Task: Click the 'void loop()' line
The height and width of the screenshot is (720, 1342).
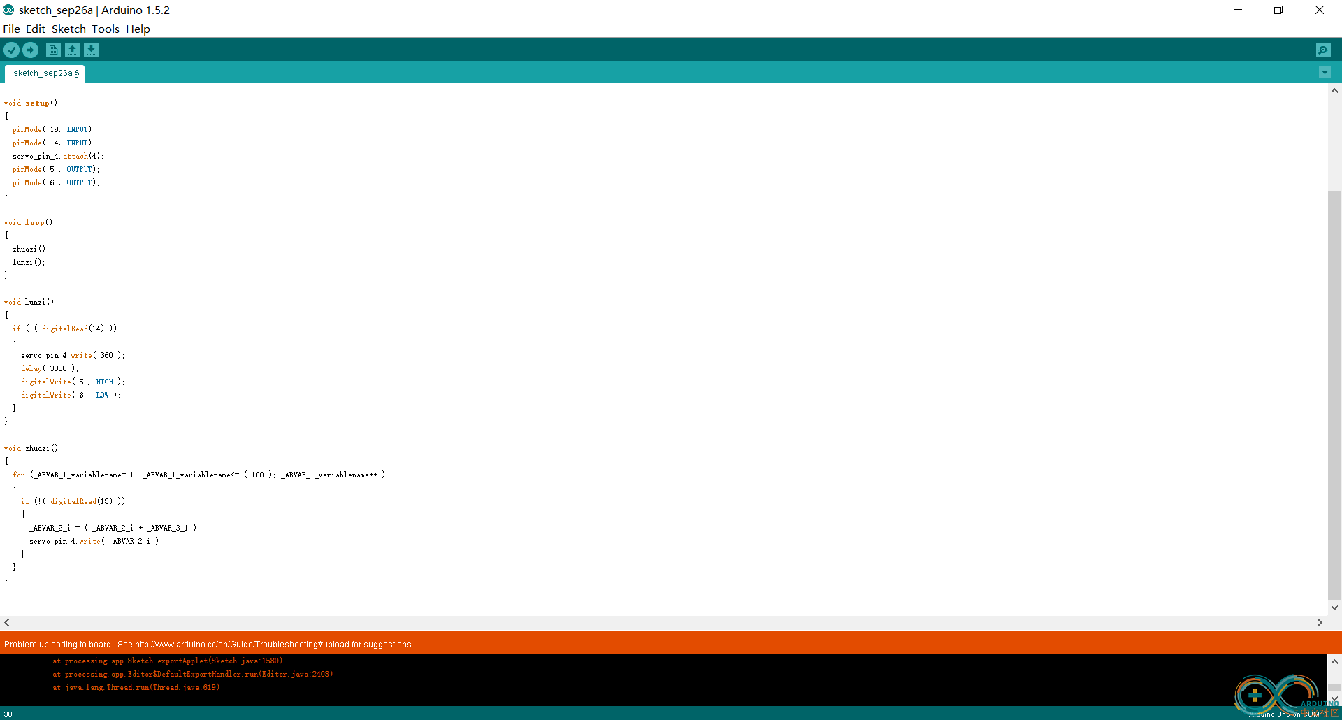Action: (x=28, y=222)
